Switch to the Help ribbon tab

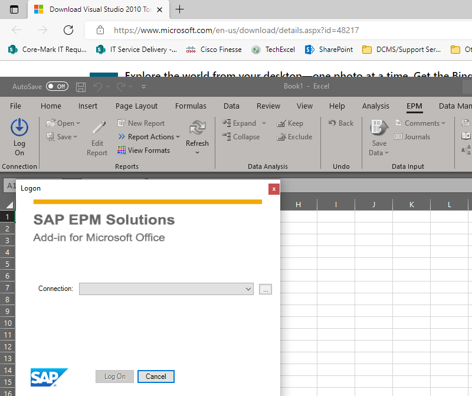pyautogui.click(x=337, y=106)
